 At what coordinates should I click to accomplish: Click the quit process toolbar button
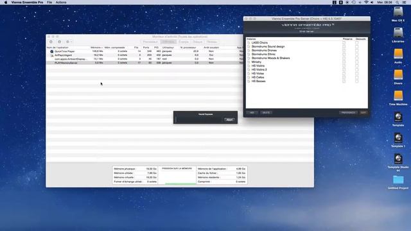pyautogui.click(x=51, y=42)
